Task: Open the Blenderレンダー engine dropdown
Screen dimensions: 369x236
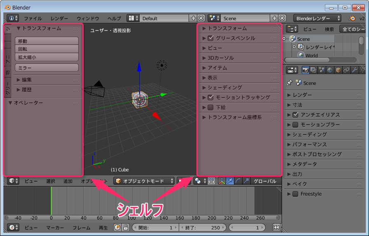Action: tap(317, 18)
